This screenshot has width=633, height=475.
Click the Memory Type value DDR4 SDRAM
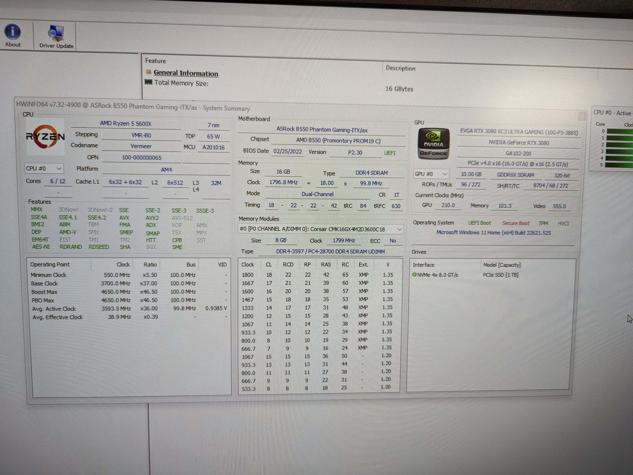(372, 173)
